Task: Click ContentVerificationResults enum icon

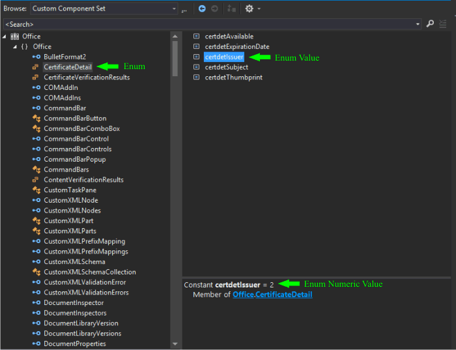Action: pyautogui.click(x=35, y=179)
